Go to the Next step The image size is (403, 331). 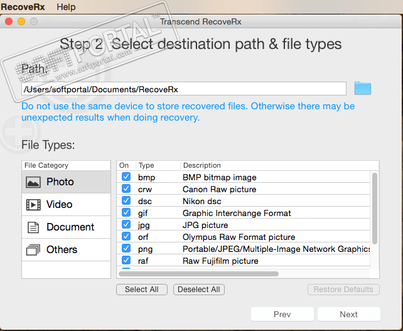[x=348, y=314]
